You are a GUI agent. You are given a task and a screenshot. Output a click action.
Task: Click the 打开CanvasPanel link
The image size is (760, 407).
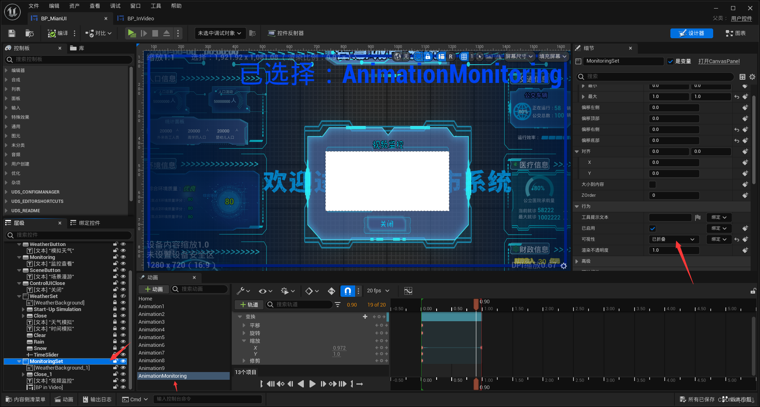719,61
